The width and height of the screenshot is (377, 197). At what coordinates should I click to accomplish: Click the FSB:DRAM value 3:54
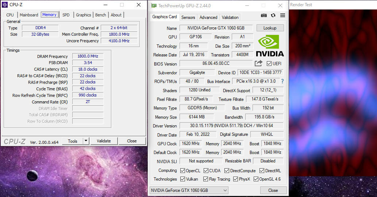coord(88,63)
